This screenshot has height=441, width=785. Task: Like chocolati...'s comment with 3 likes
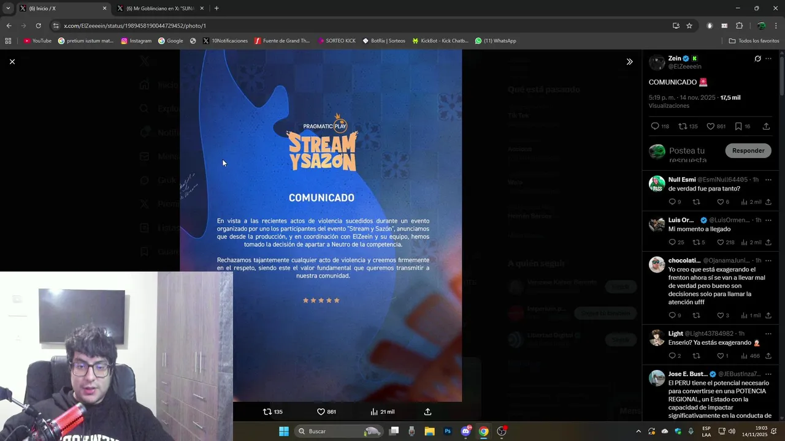coord(723,315)
